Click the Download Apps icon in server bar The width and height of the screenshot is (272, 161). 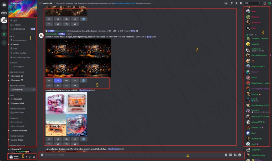4,42
